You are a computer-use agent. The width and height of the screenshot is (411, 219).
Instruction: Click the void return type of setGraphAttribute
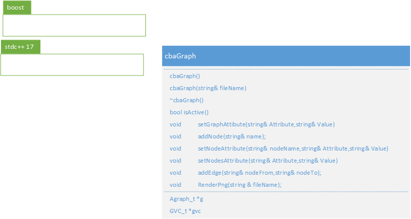[x=175, y=124]
